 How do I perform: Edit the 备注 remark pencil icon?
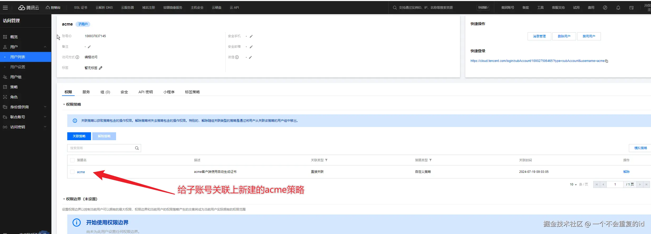click(89, 47)
